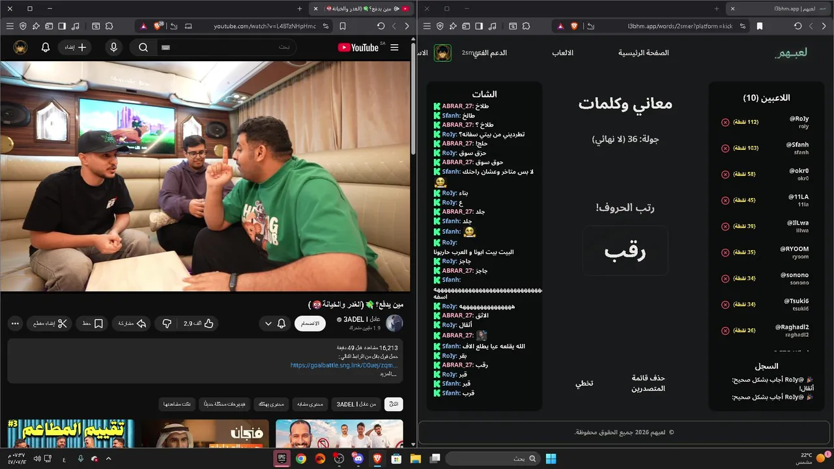Open the YouTube account avatar

tap(20, 48)
